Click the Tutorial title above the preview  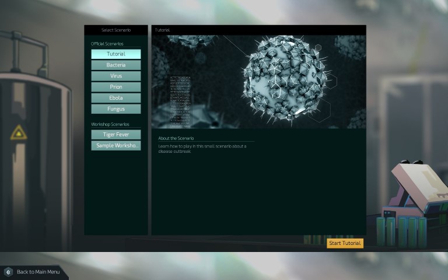(162, 30)
